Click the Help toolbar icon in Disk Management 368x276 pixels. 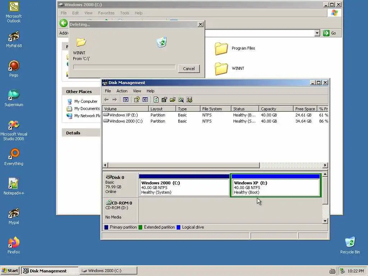(x=137, y=100)
